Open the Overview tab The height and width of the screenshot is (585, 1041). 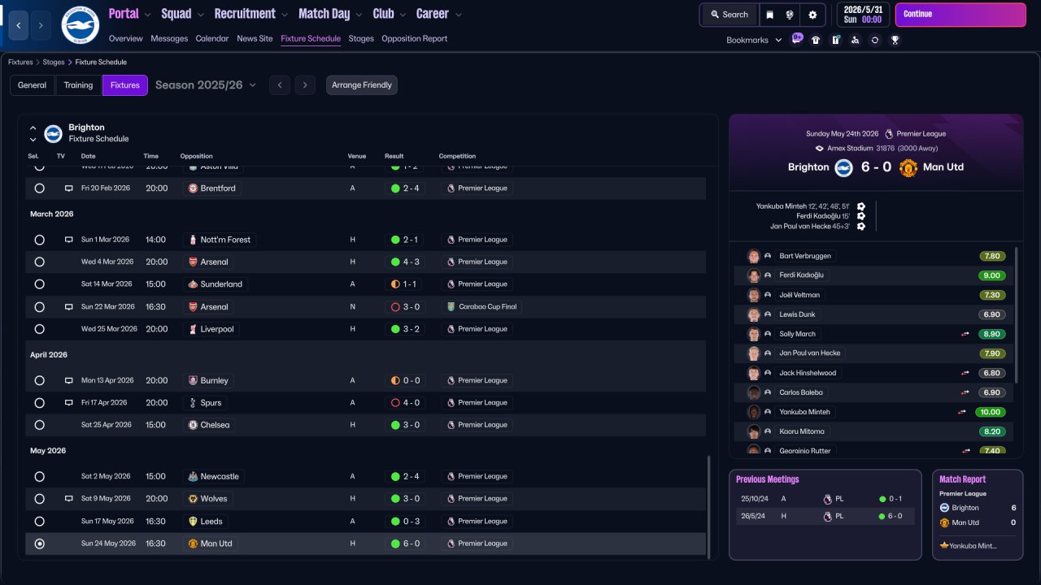coord(125,39)
